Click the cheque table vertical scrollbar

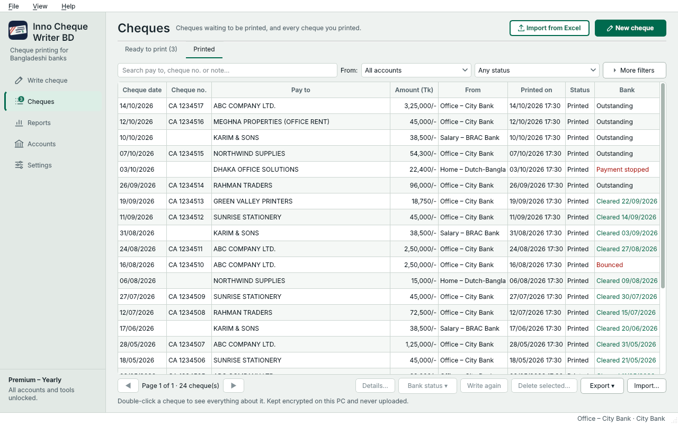tap(663, 185)
